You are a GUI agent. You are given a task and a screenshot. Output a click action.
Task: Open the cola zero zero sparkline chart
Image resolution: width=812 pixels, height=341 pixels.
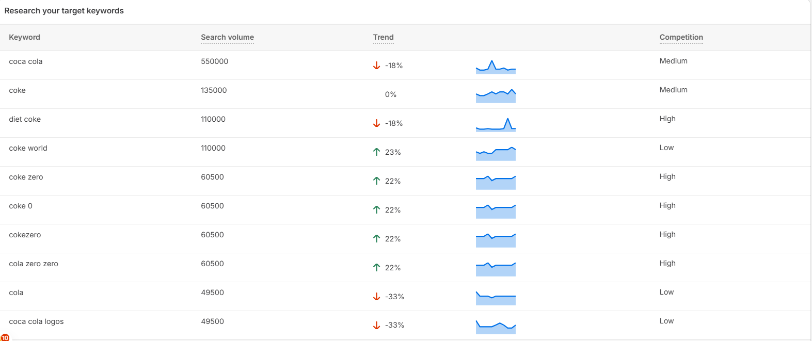click(496, 269)
